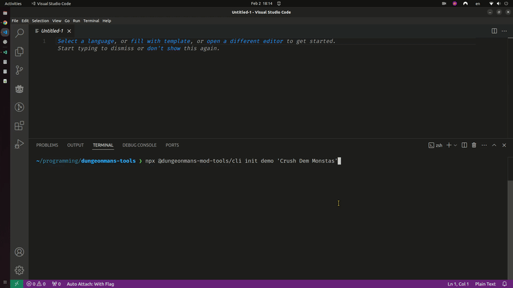Open the Explorer files view

19,51
